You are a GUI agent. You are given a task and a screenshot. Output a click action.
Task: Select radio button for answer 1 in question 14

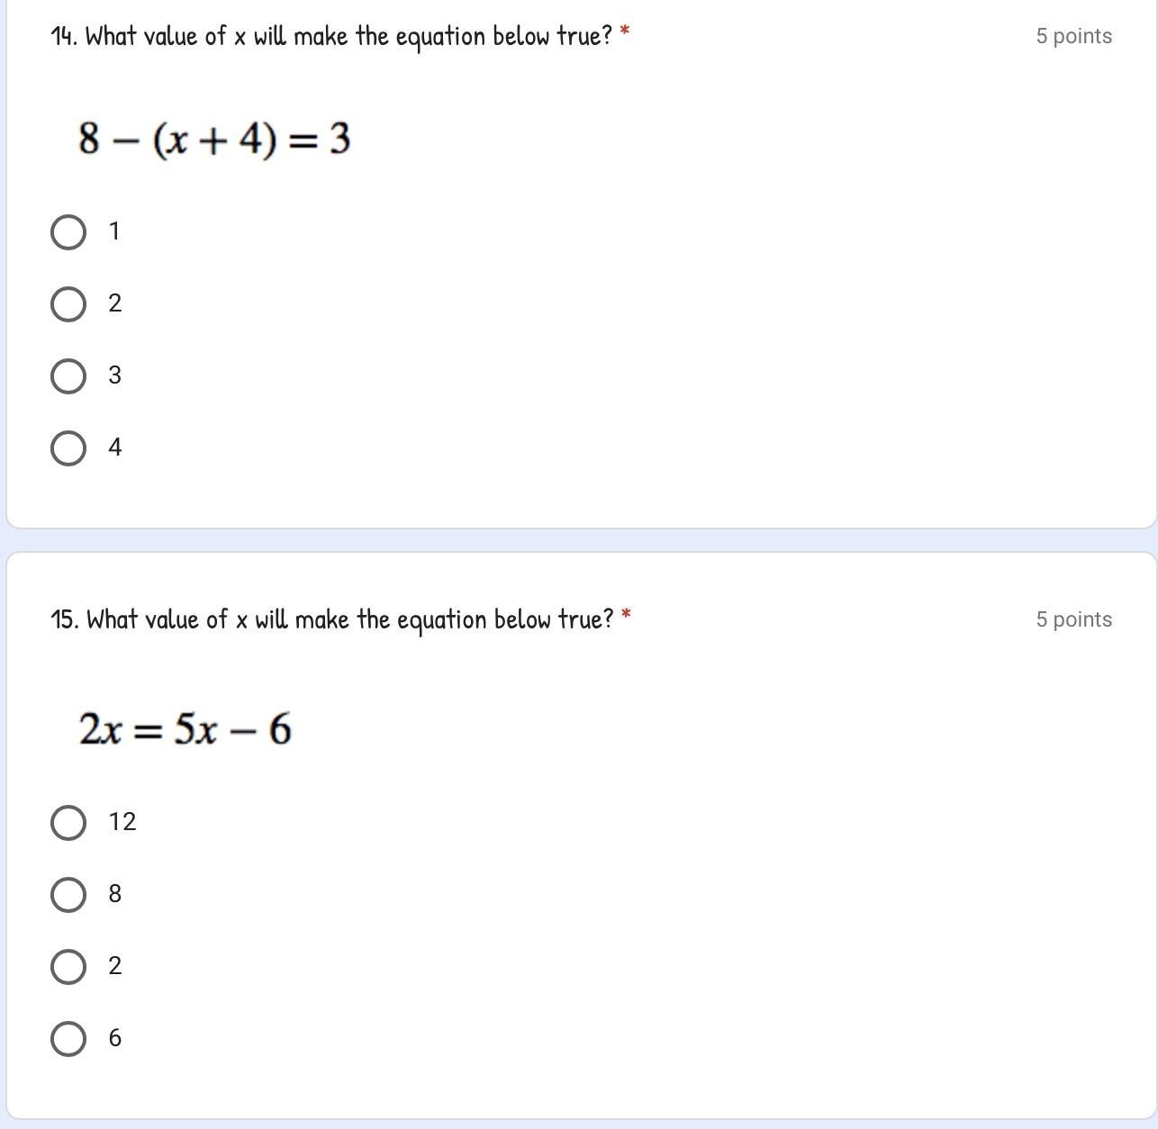tap(68, 232)
